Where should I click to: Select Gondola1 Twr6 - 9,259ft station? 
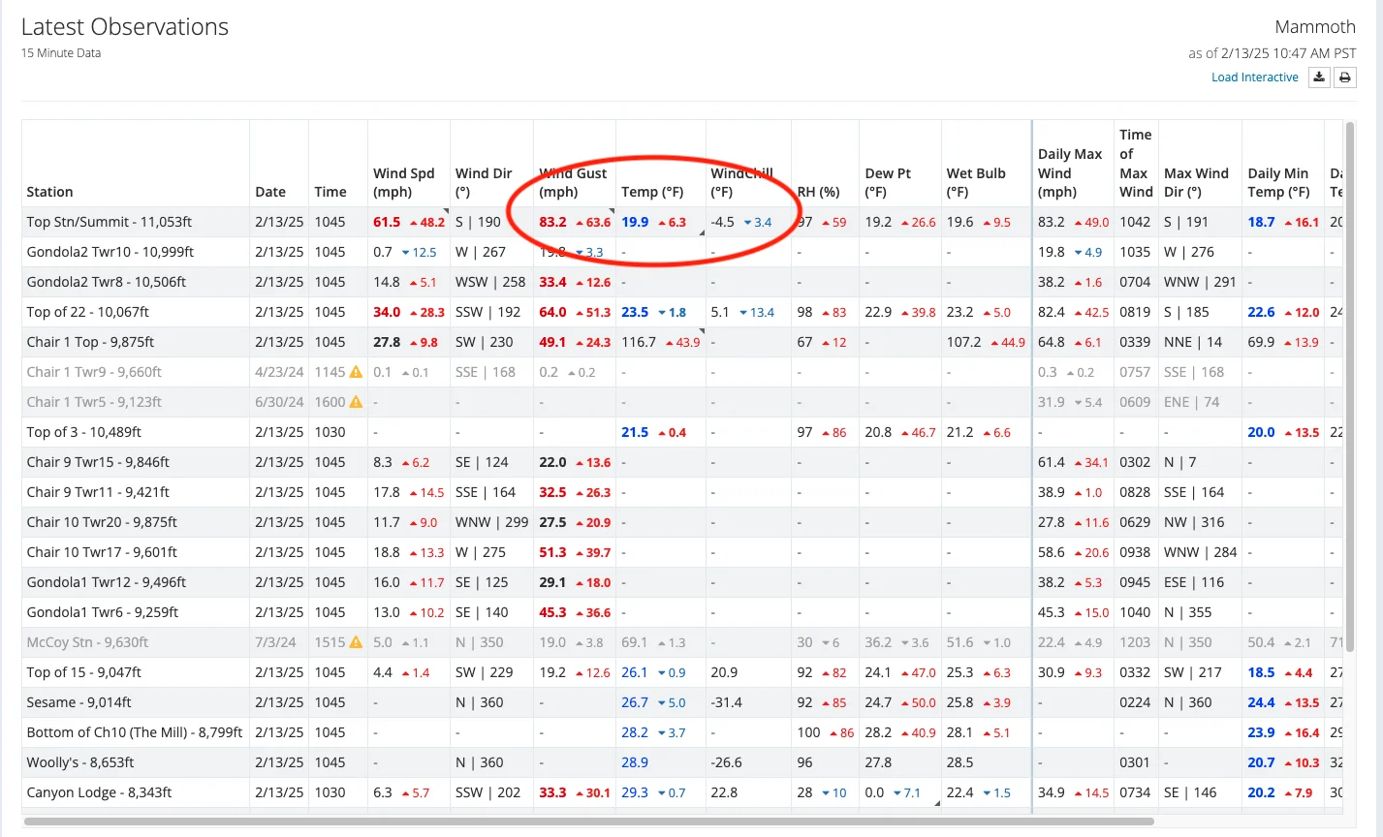click(103, 612)
